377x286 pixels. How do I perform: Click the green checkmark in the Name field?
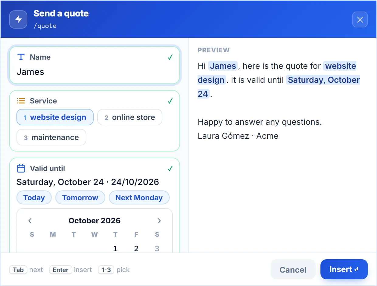(x=170, y=57)
